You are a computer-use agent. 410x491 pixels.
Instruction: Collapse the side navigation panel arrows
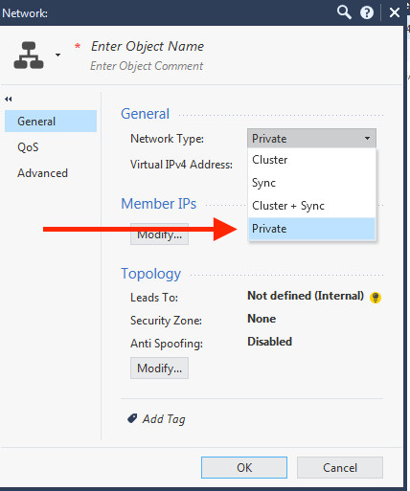point(9,99)
